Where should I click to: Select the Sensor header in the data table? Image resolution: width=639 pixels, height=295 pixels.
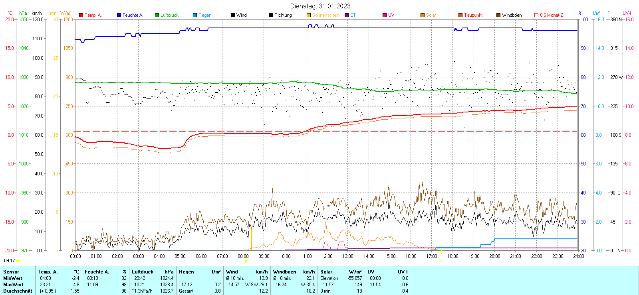(11, 272)
